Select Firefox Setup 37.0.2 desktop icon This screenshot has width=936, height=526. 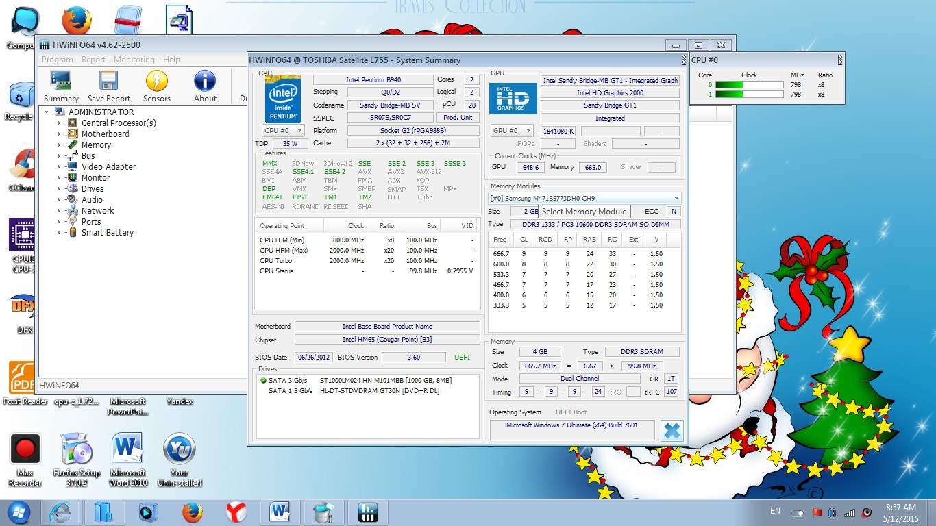(x=76, y=460)
